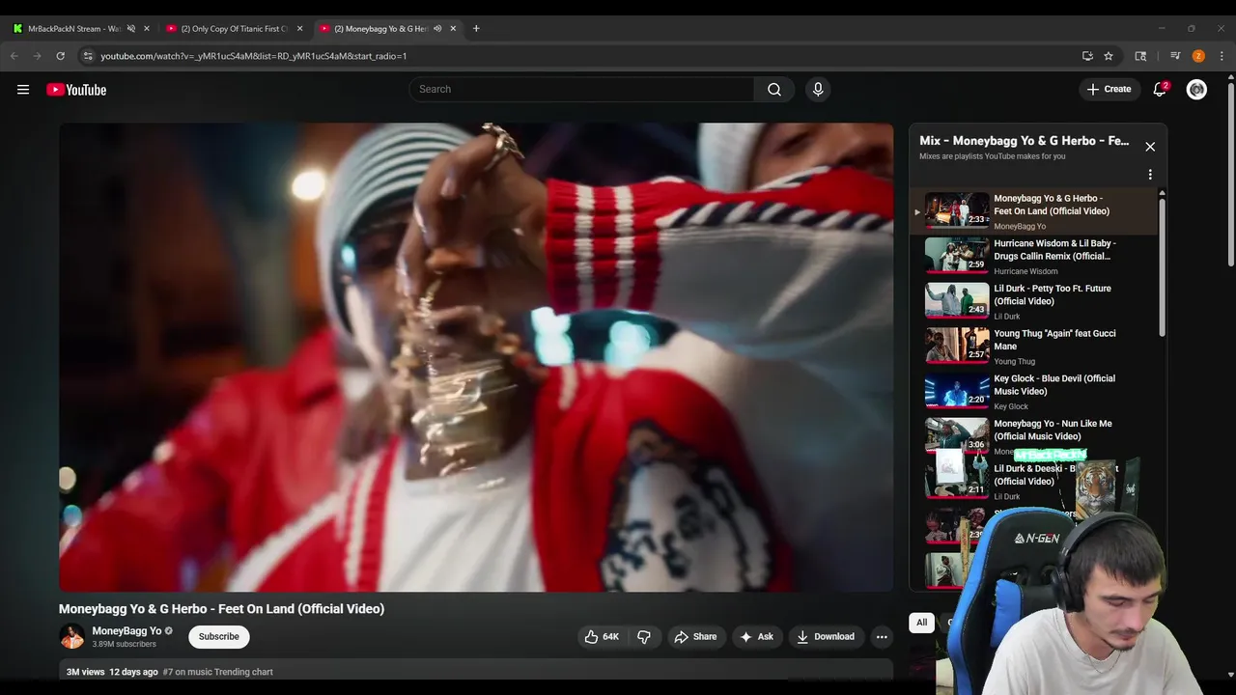Image resolution: width=1236 pixels, height=695 pixels.
Task: Open Chrome three-dot menu
Action: [x=1222, y=56]
